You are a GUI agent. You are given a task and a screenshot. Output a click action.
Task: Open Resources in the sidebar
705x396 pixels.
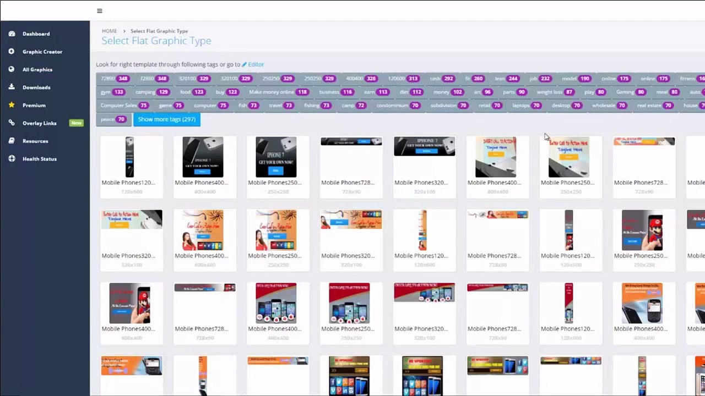click(35, 141)
